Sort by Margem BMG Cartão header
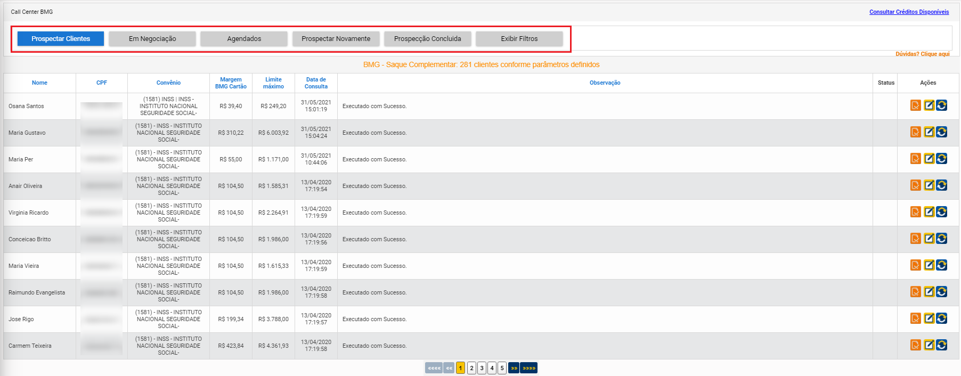The width and height of the screenshot is (961, 376). 231,83
